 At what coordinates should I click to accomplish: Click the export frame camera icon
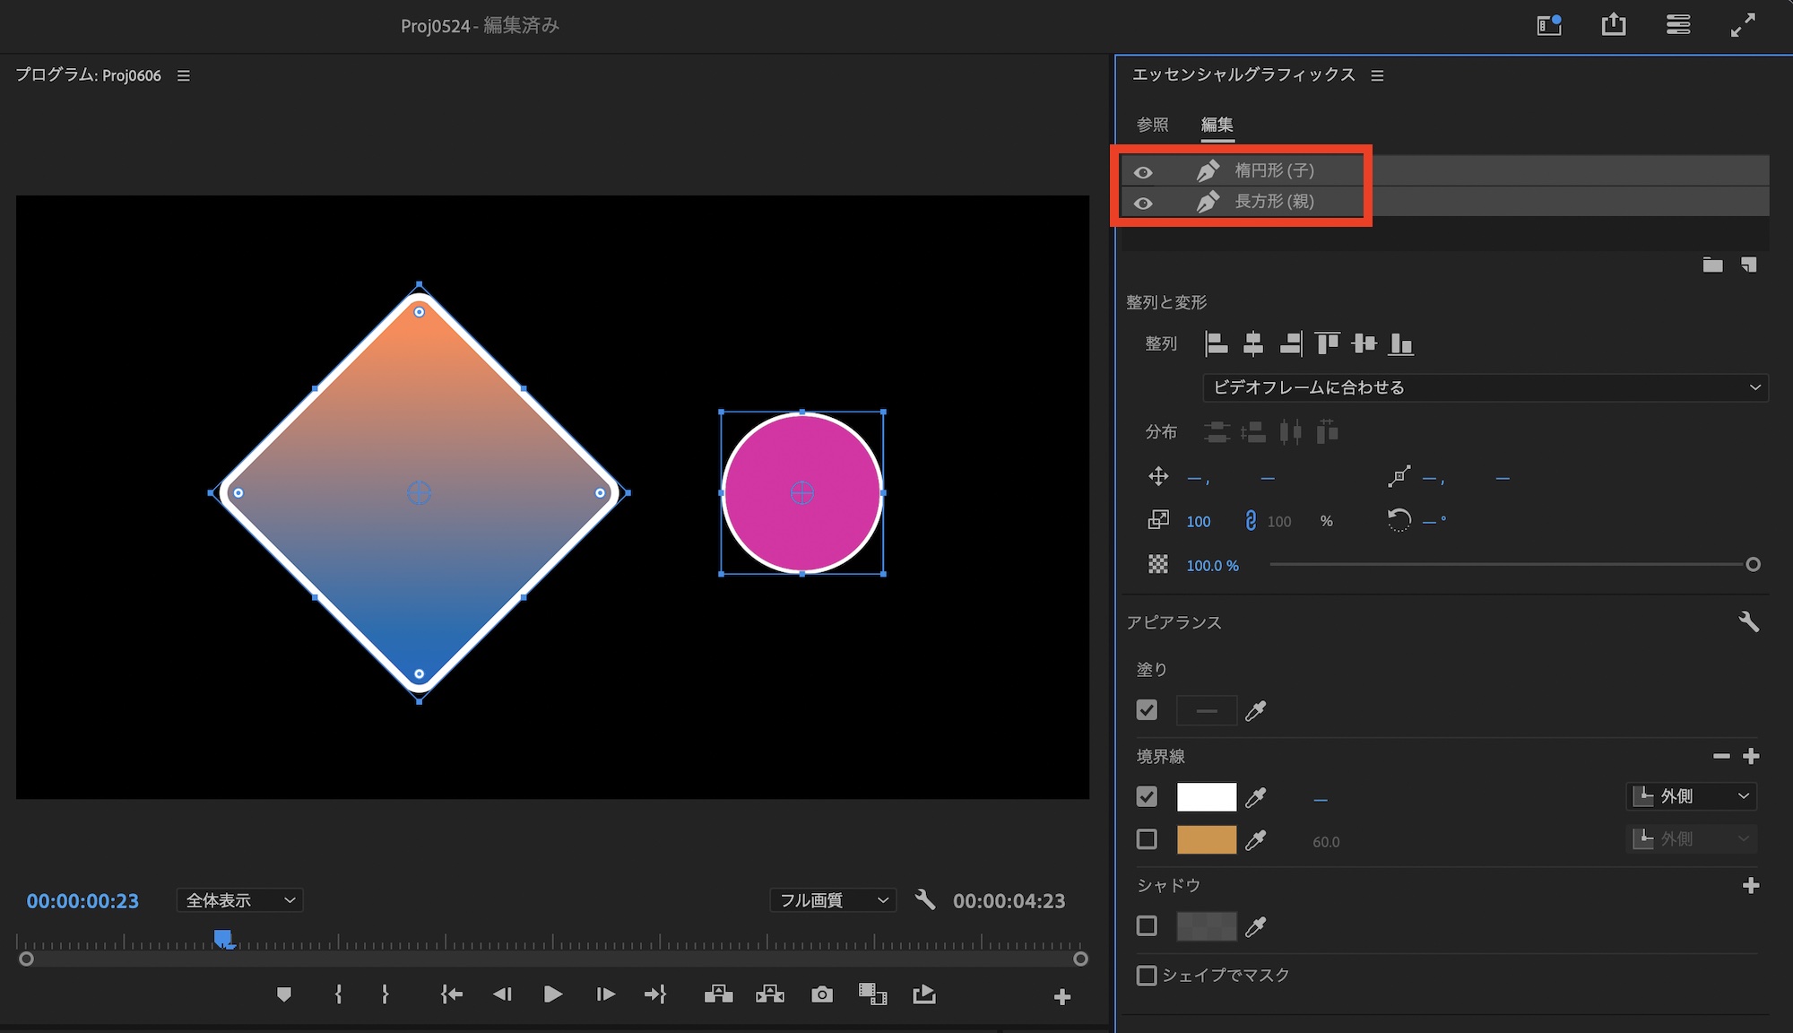coord(821,994)
